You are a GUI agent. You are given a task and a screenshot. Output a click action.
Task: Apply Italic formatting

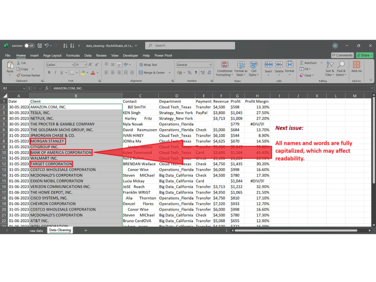coord(55,73)
